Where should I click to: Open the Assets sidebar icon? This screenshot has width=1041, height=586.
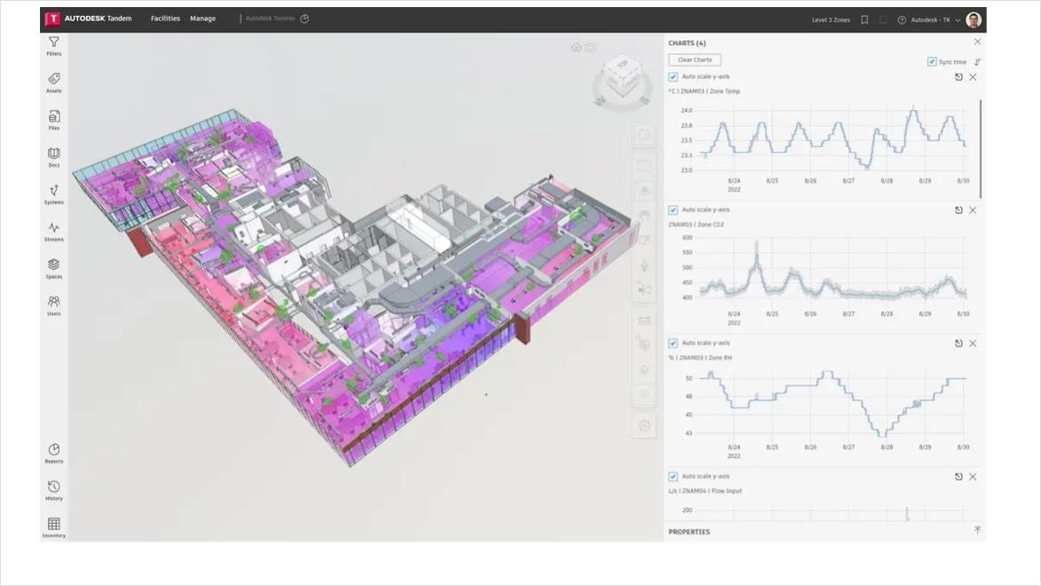click(x=54, y=83)
